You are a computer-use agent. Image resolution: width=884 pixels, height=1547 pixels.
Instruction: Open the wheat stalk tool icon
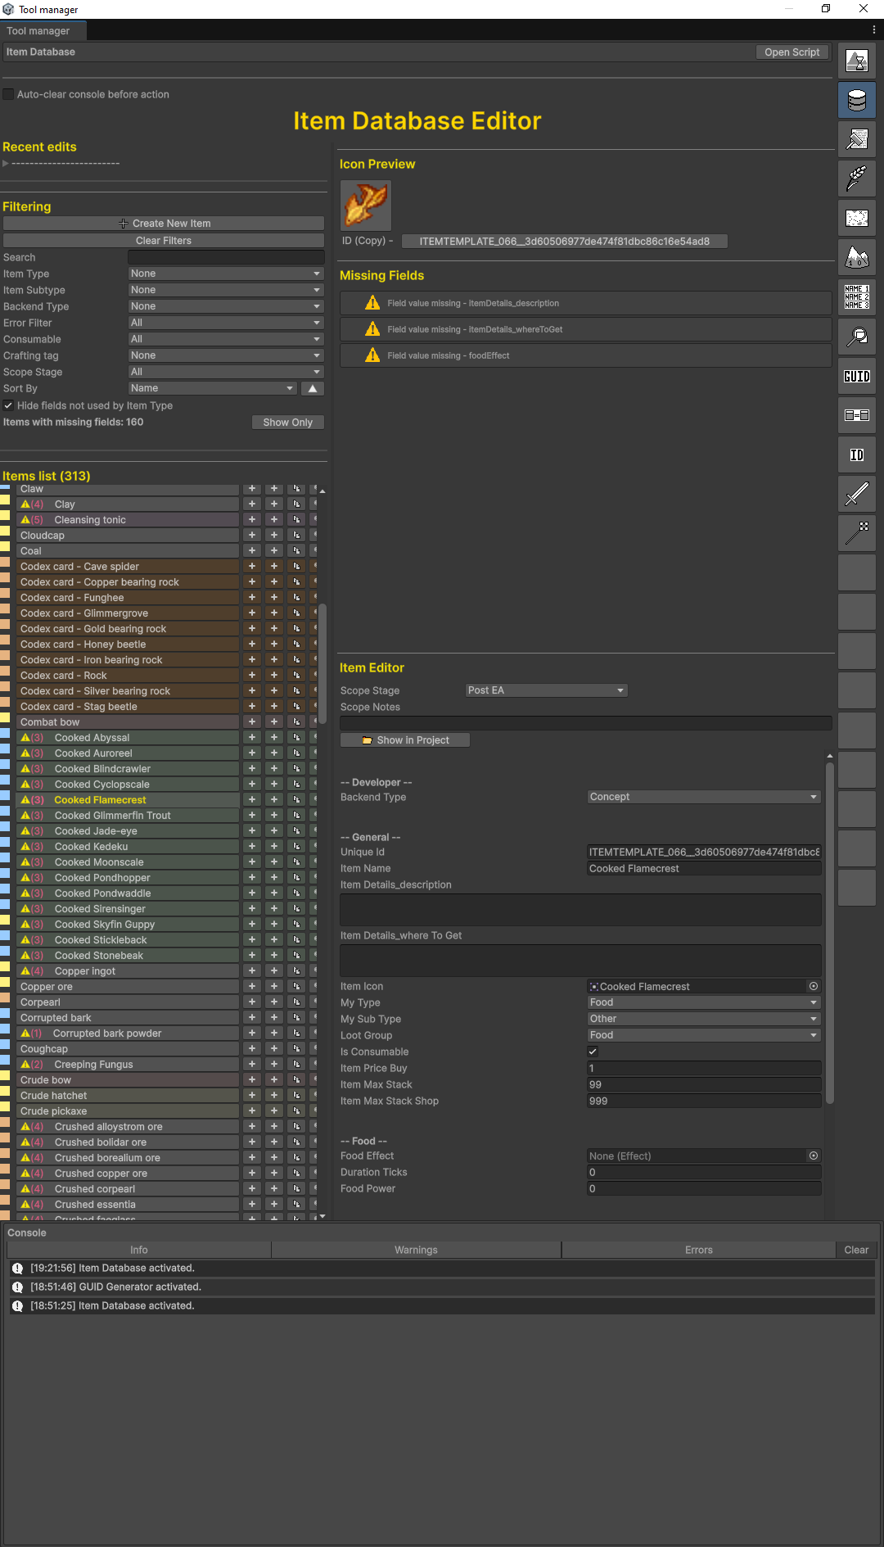click(857, 179)
